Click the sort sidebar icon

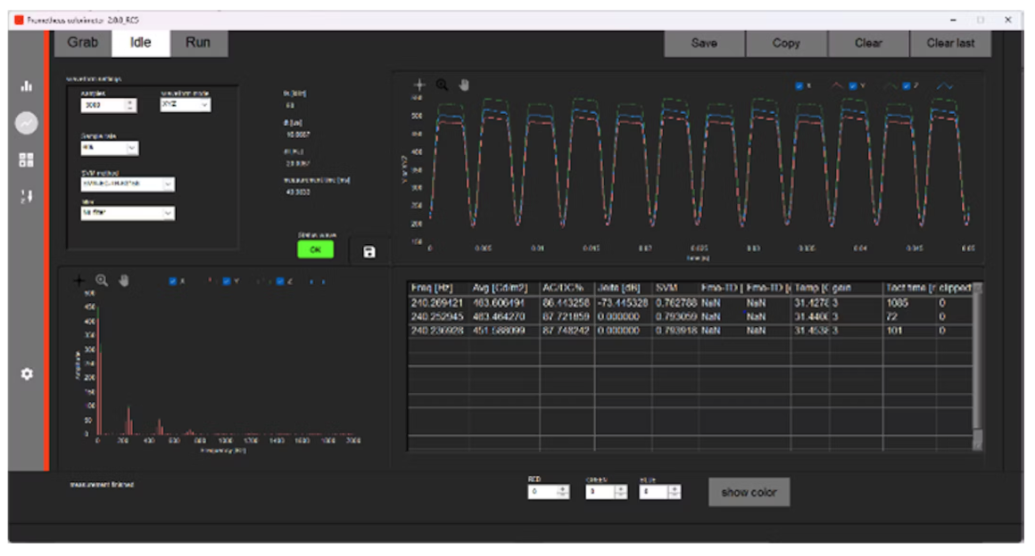pyautogui.click(x=27, y=196)
